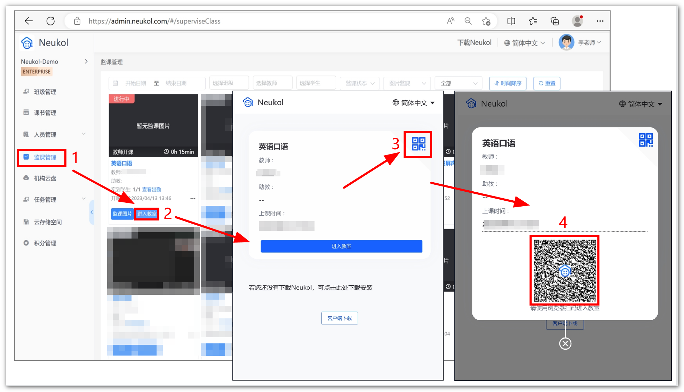Click the browser back arrow
The image size is (684, 392).
coord(29,21)
